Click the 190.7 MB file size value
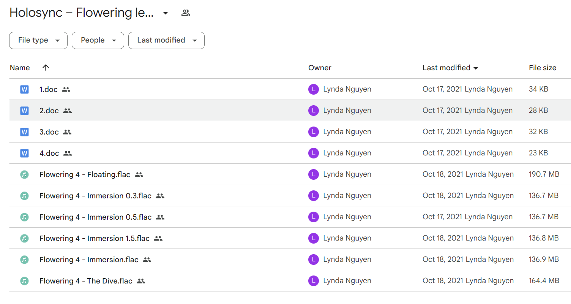 [x=544, y=174]
